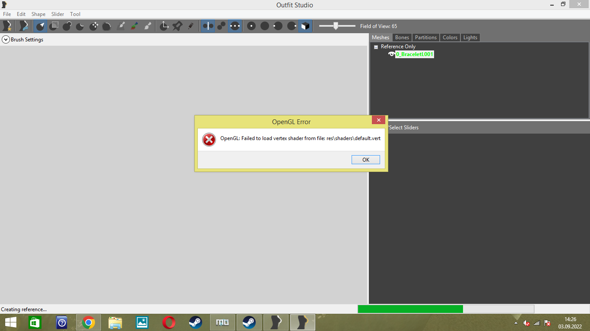Toggle perspective cube view button
Image resolution: width=590 pixels, height=331 pixels.
pos(305,26)
